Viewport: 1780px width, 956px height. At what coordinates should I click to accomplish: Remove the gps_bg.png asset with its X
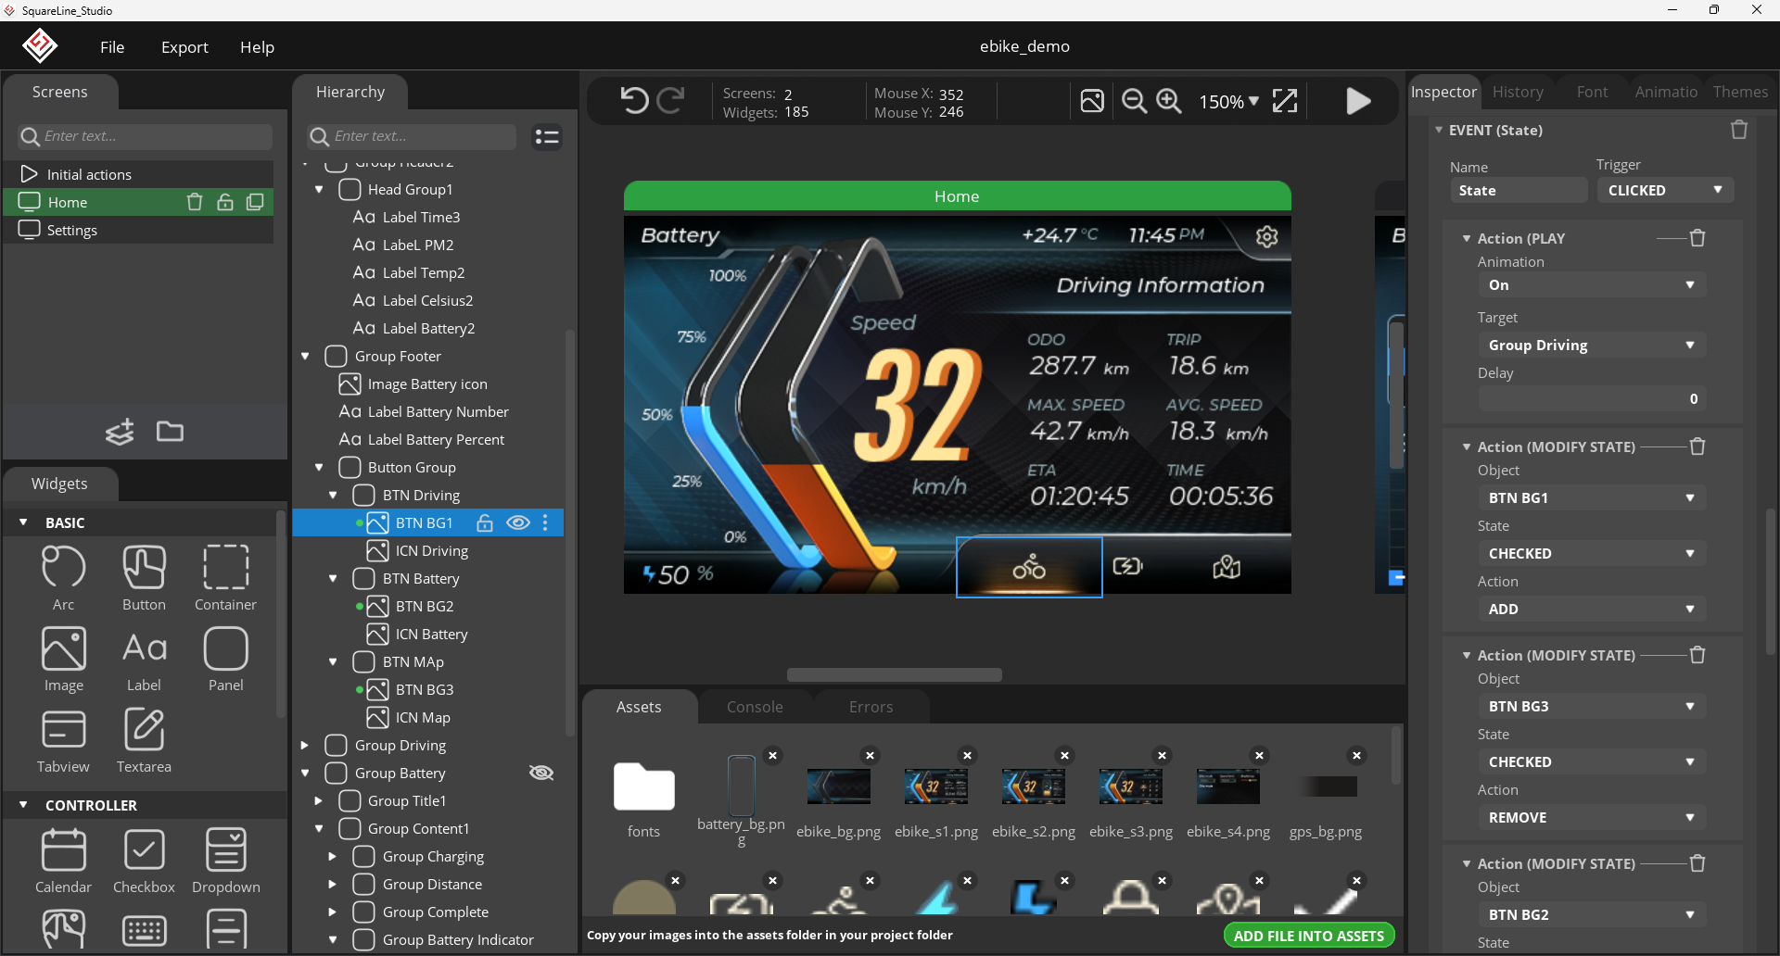1356,756
